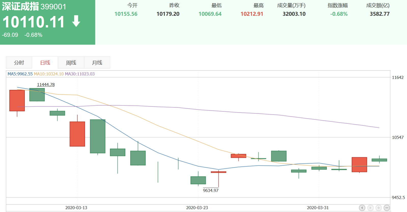Image resolution: width=407 pixels, height=212 pixels.
Task: Click the scroll-right arrow button under the chart
Action: click(370, 208)
